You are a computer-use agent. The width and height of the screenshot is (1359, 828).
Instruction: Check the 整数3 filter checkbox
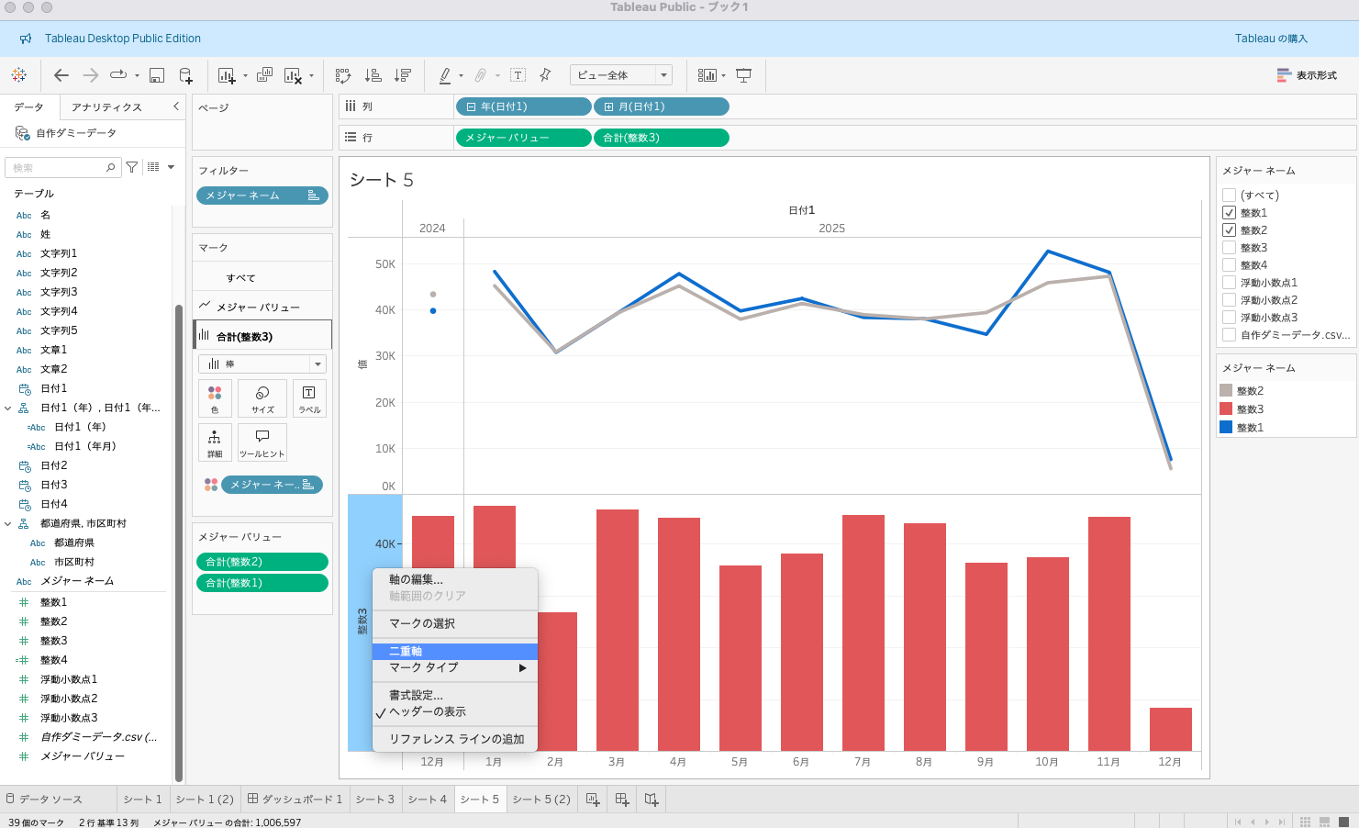(x=1229, y=248)
